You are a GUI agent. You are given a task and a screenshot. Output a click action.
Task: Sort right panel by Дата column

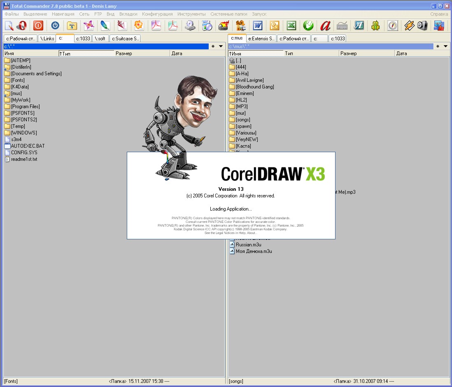click(x=422, y=53)
